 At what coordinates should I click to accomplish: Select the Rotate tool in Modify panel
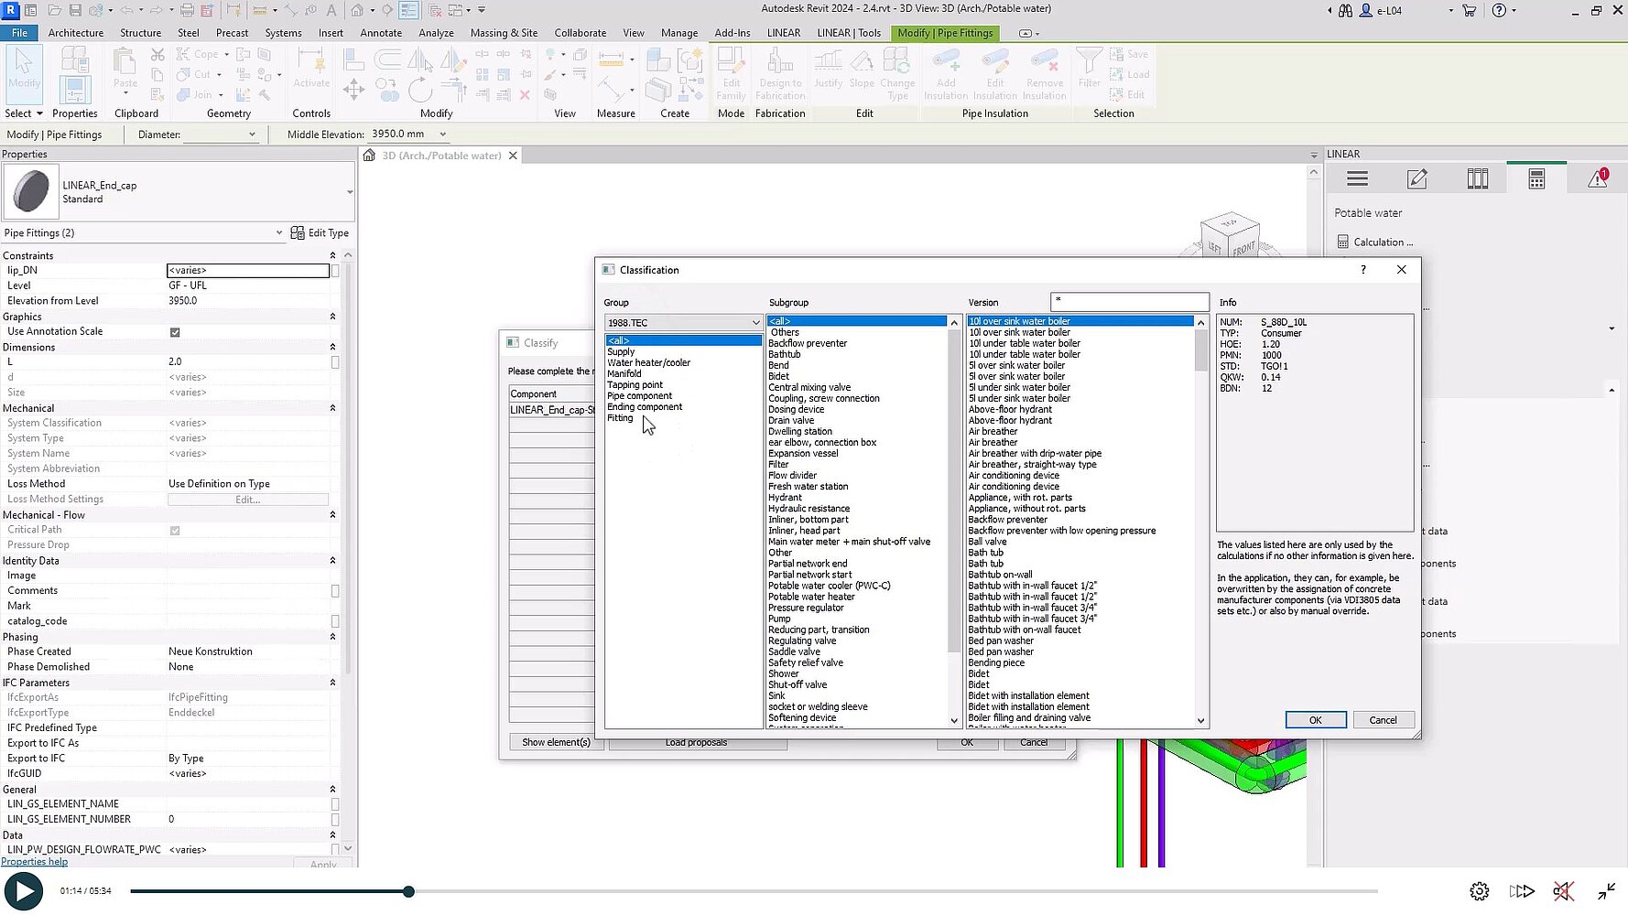[x=420, y=90]
